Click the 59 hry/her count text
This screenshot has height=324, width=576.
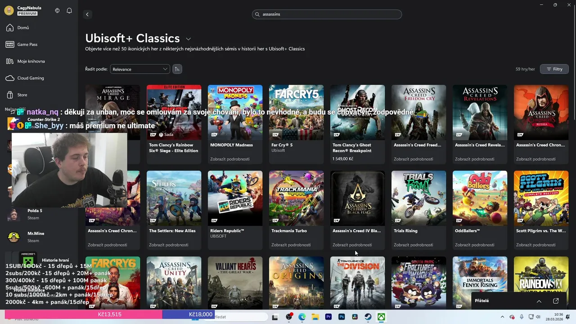point(525,69)
